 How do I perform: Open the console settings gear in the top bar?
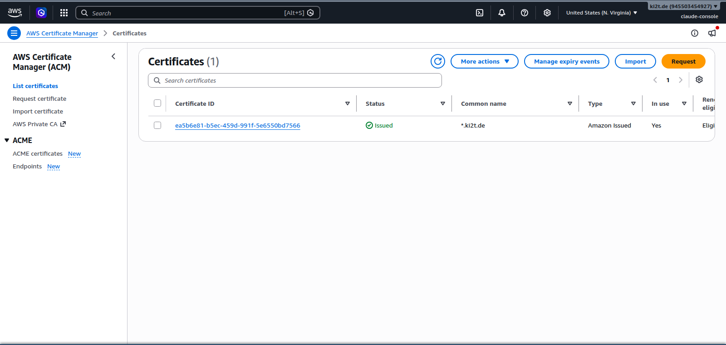pos(547,13)
